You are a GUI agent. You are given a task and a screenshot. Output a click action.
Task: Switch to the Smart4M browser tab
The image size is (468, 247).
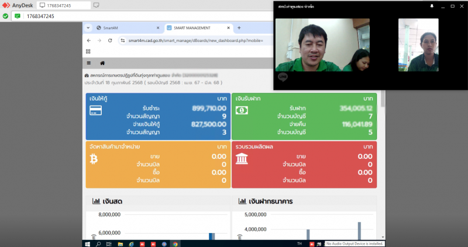[x=128, y=27]
